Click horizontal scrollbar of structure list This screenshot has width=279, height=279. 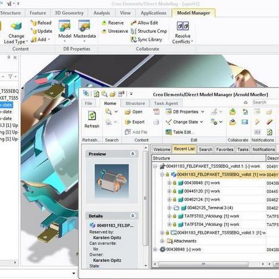[204, 264]
